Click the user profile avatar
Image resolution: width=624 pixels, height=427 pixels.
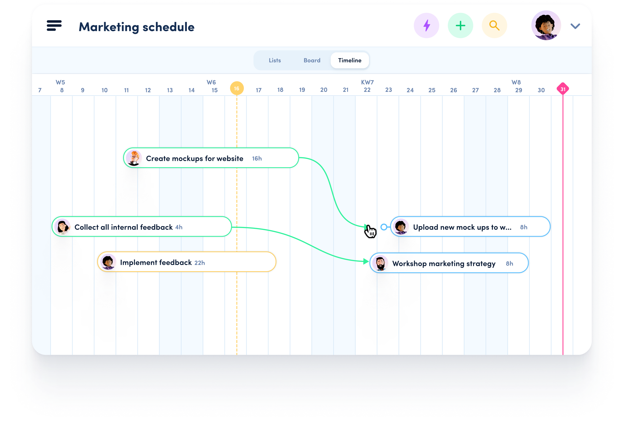point(546,26)
